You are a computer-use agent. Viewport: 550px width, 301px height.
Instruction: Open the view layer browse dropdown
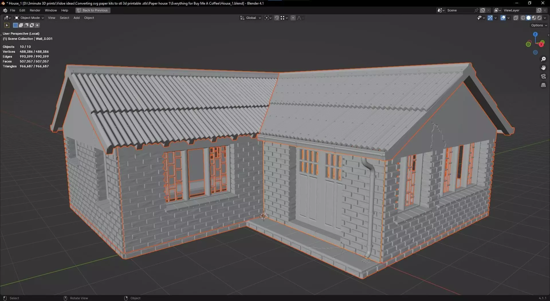click(x=498, y=10)
